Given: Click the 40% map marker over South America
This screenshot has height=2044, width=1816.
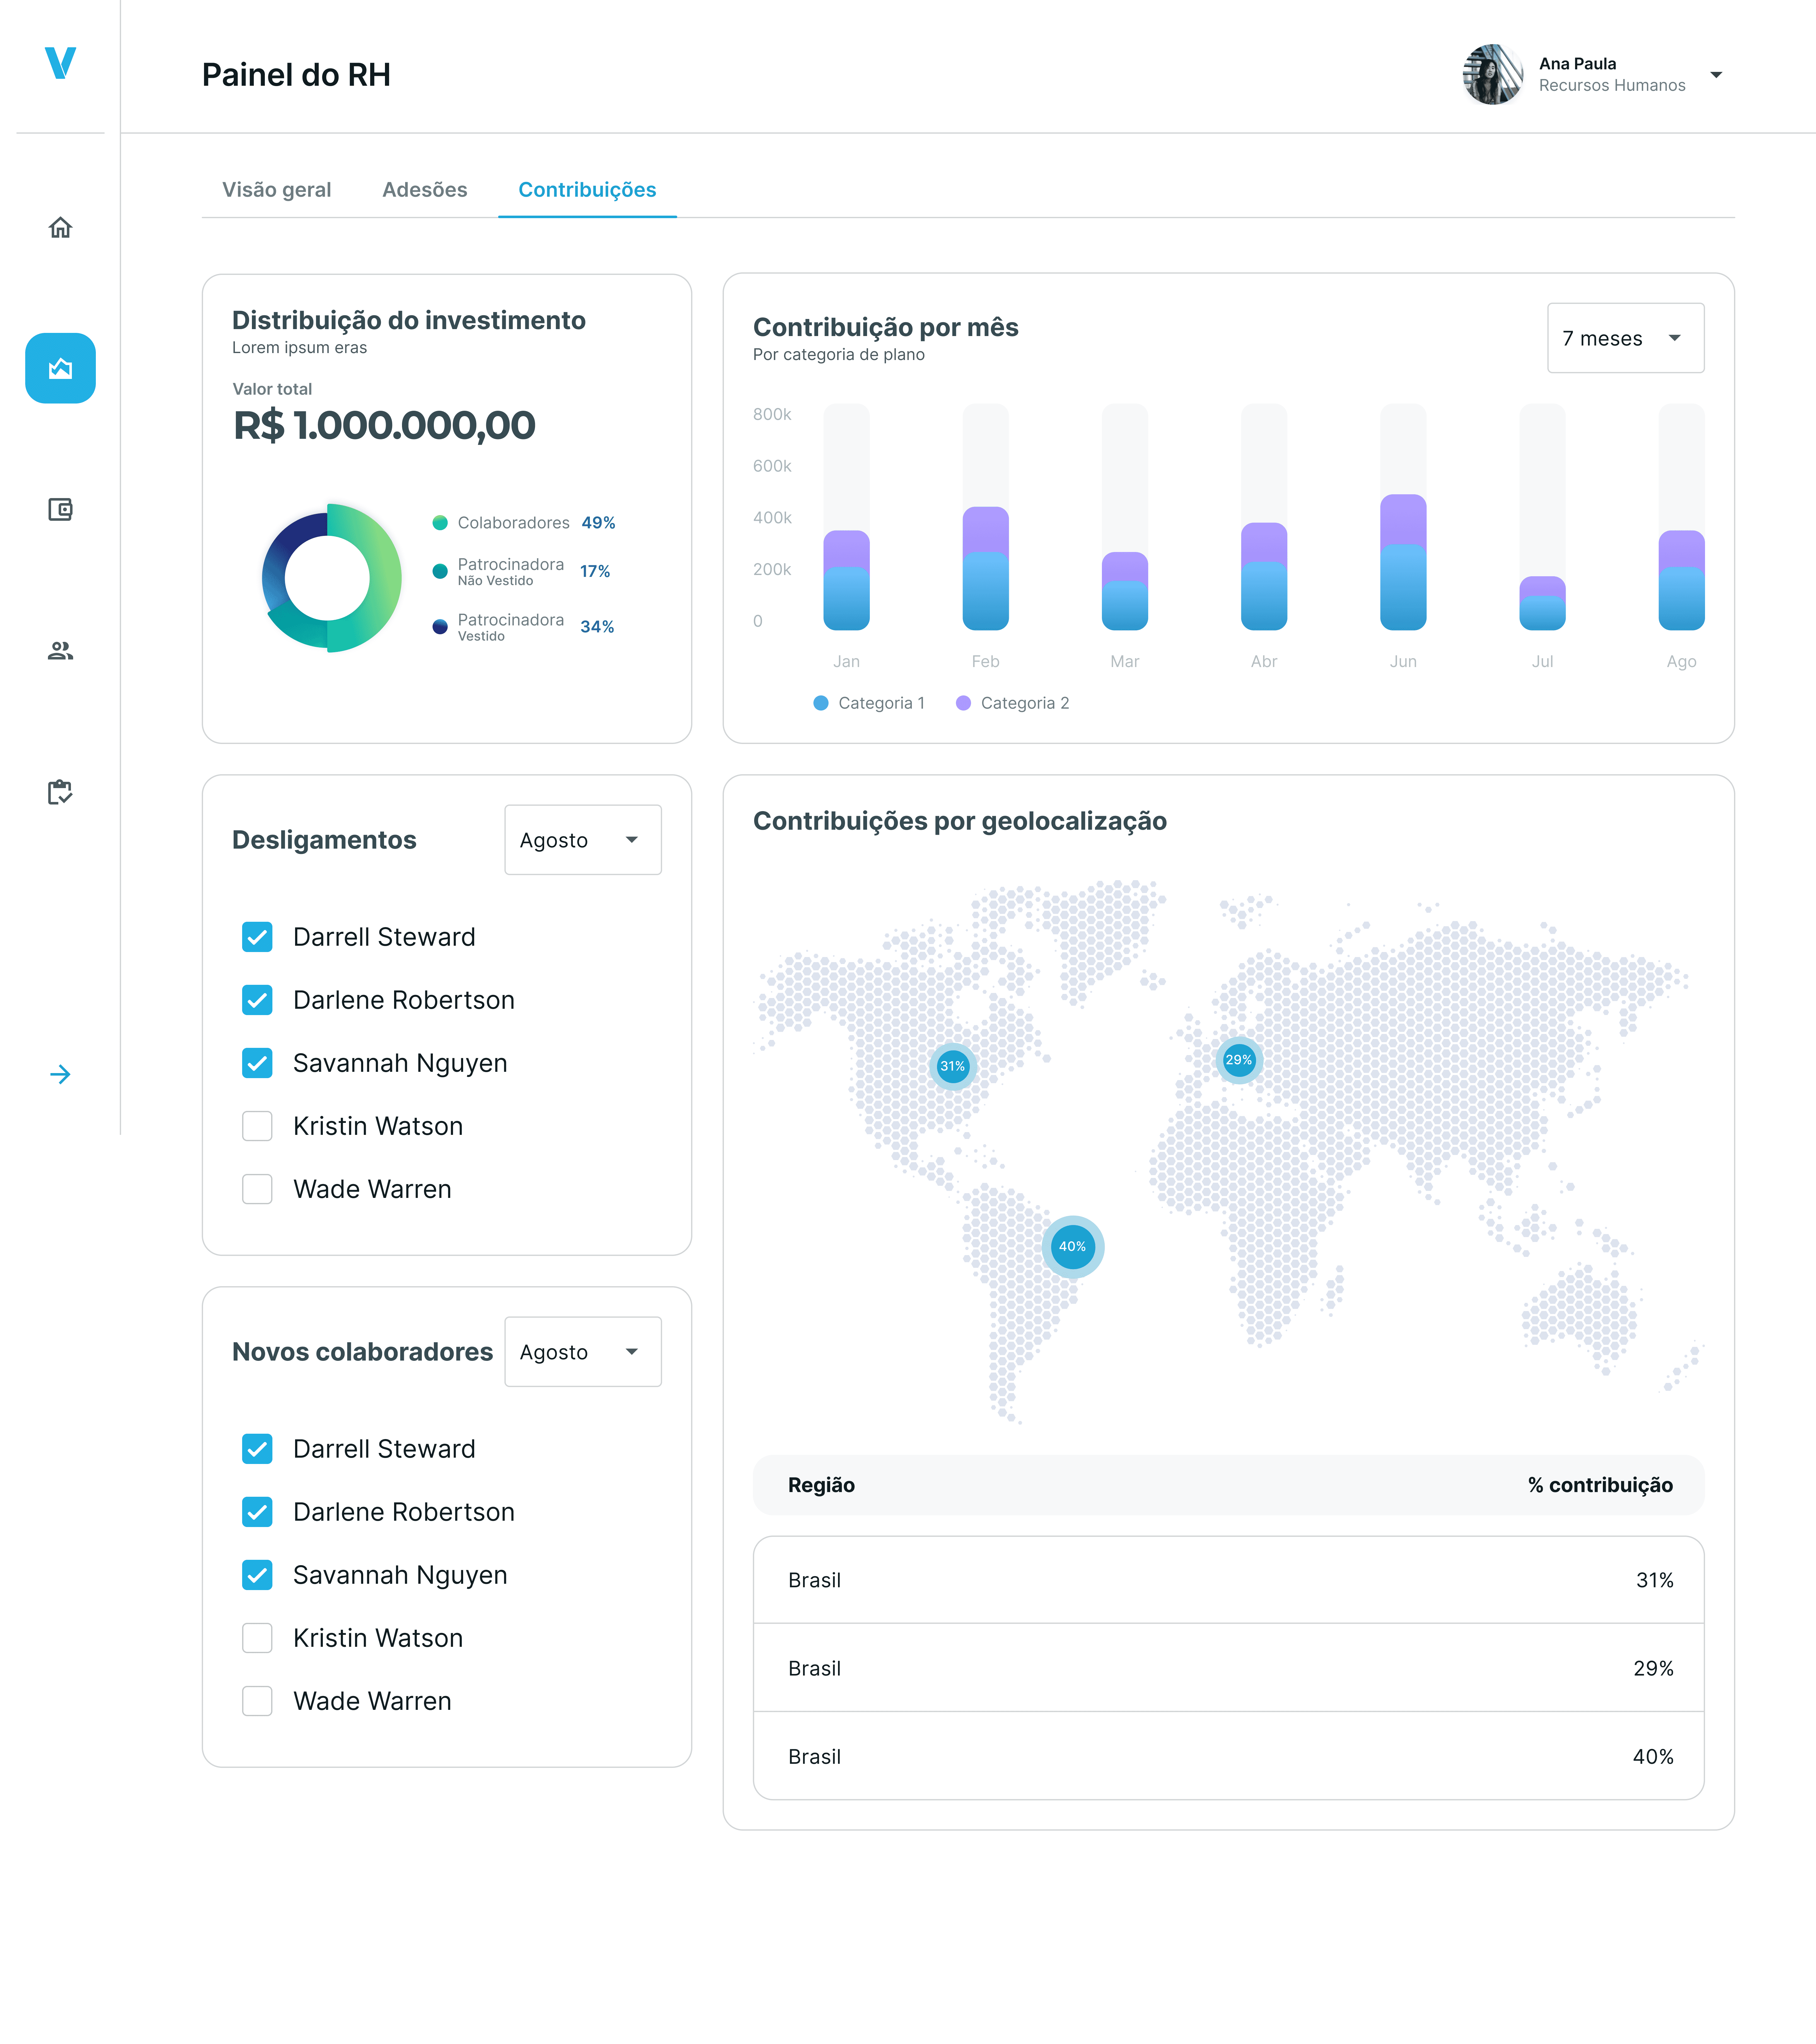Looking at the screenshot, I should 1073,1247.
